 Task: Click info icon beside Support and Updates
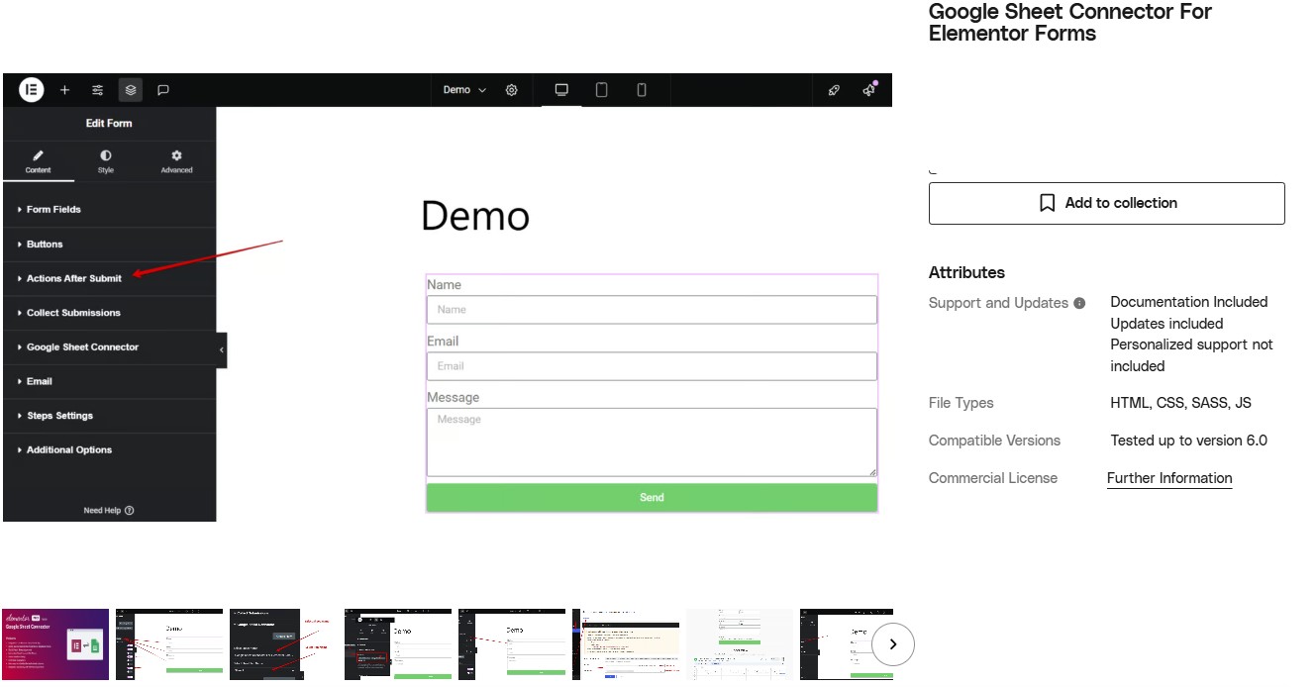click(x=1079, y=303)
